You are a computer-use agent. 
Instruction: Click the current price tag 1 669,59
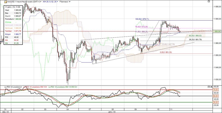[x=217, y=31]
